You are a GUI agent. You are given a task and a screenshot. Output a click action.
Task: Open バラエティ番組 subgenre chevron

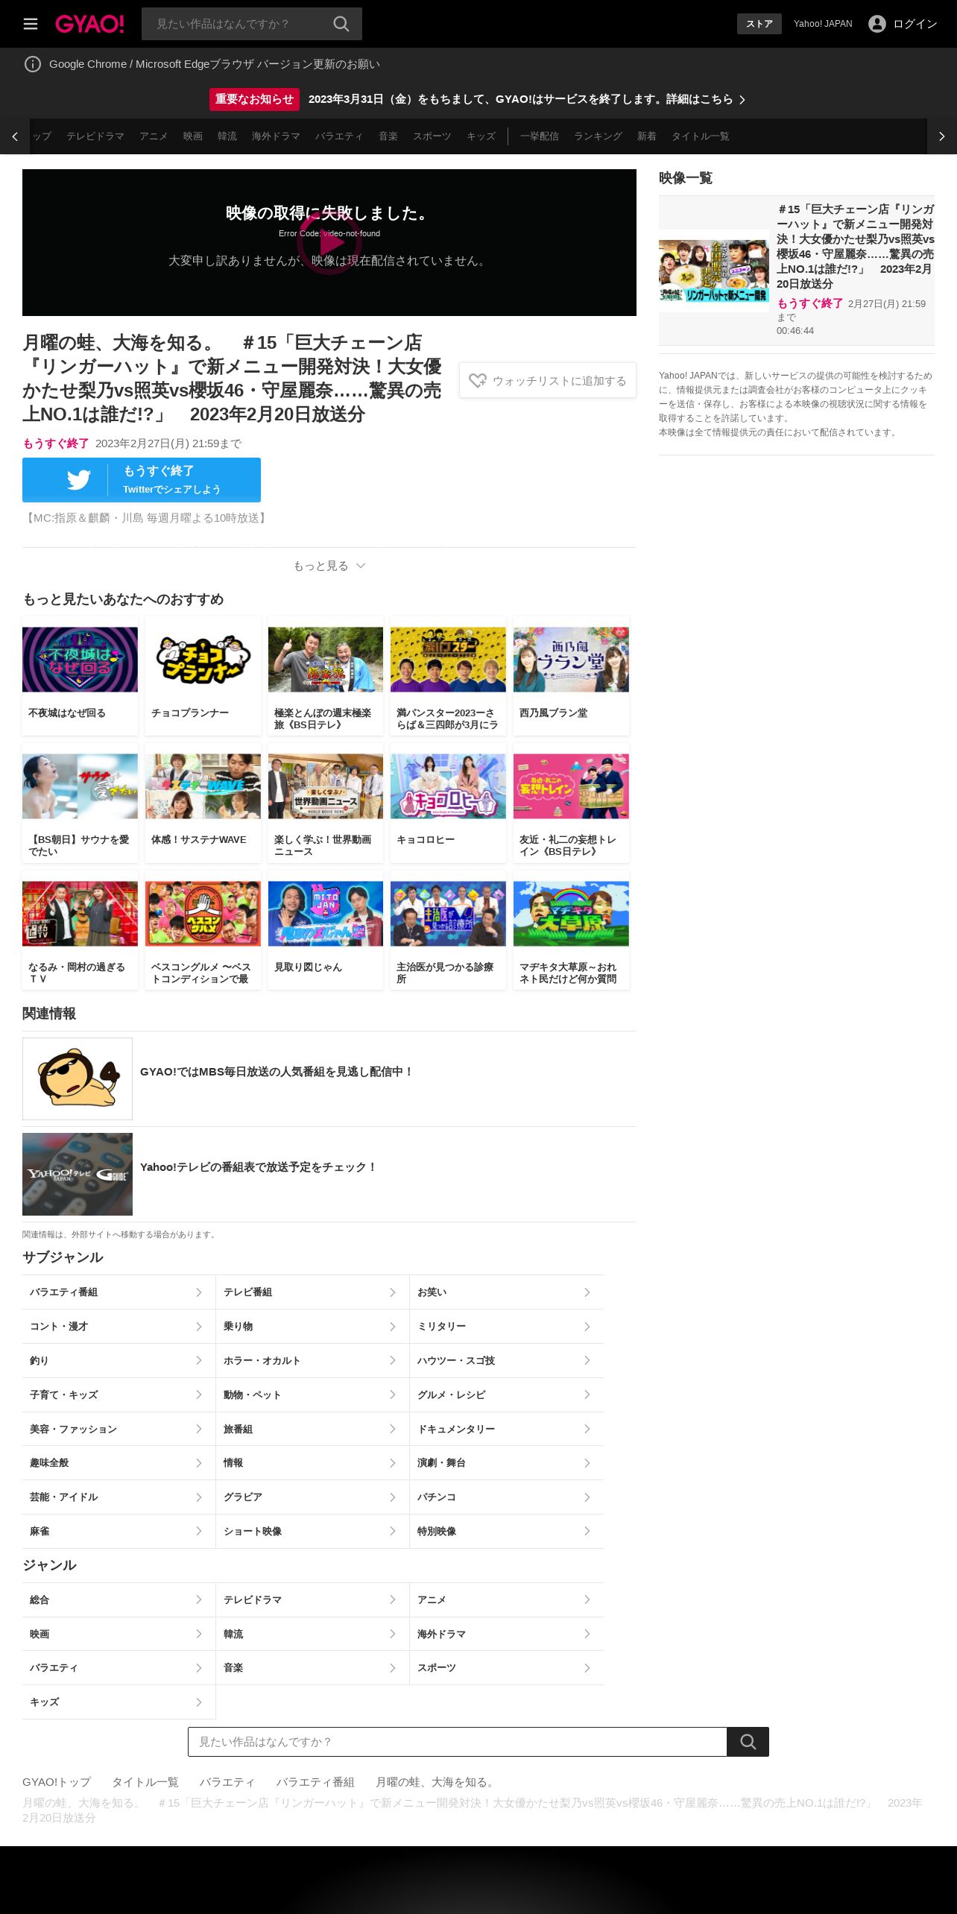coord(198,1292)
